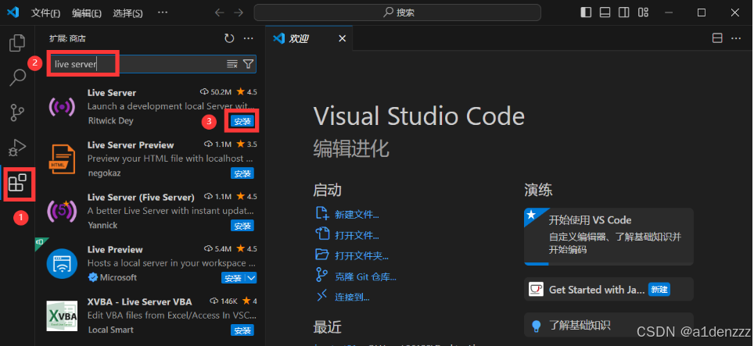Show more menu bar items
Screen dimensions: 754x346
tap(163, 12)
